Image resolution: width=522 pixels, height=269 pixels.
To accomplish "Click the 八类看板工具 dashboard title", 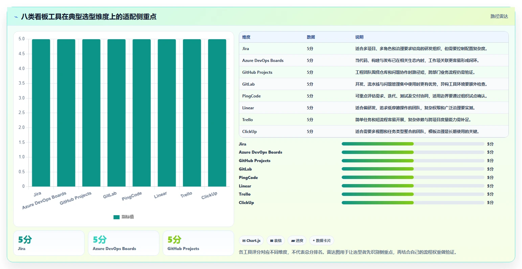I will coord(89,17).
